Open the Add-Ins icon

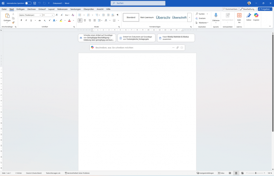point(239,15)
